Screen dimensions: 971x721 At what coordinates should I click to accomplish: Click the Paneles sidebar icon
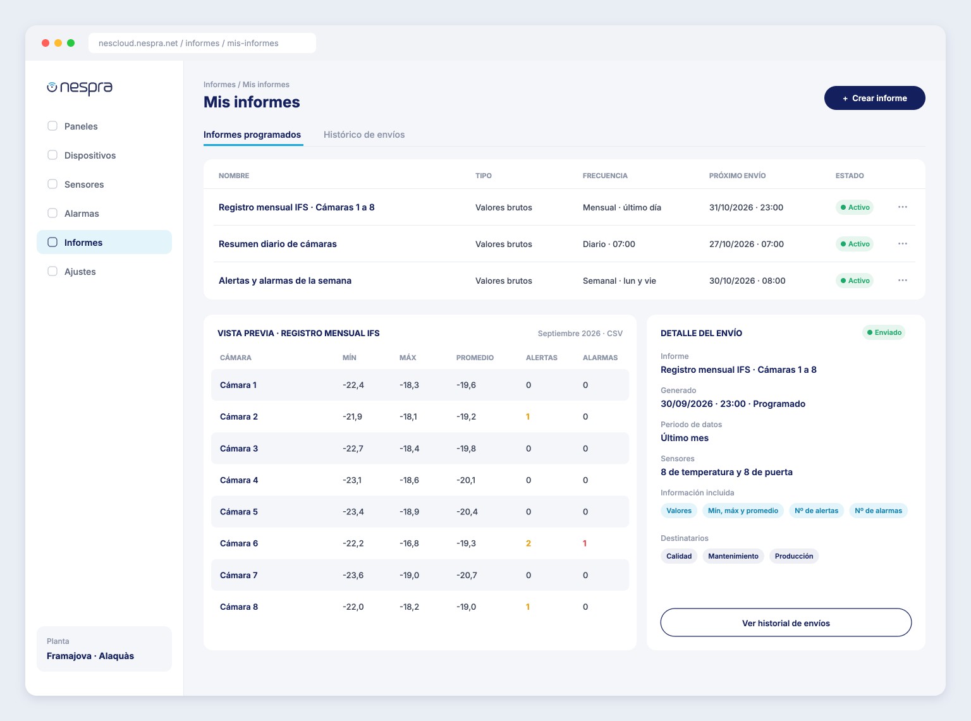(x=52, y=126)
